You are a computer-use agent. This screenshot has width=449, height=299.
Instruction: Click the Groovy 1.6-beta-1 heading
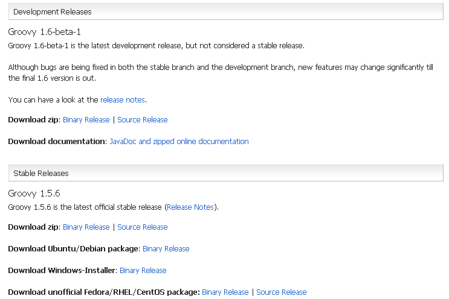(x=44, y=32)
